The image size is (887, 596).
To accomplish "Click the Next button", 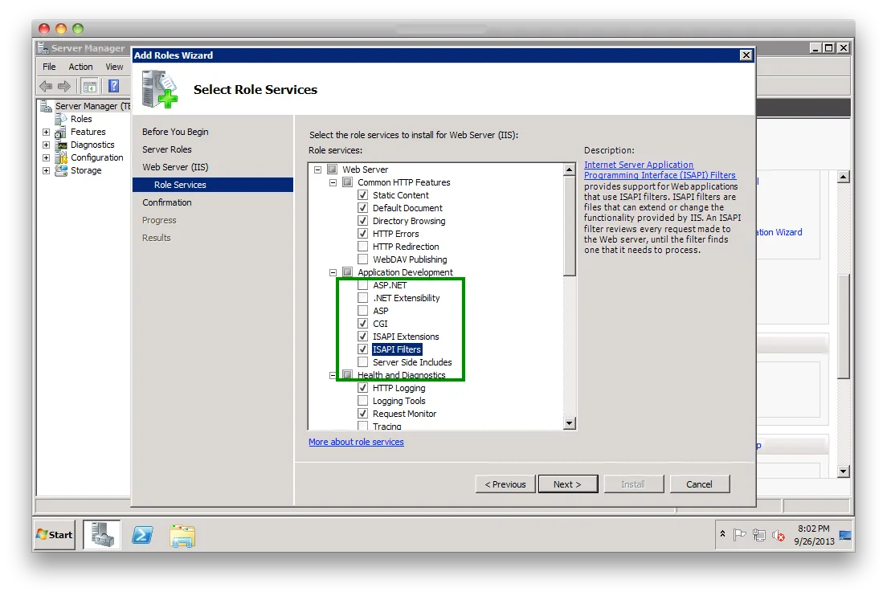I will point(568,484).
